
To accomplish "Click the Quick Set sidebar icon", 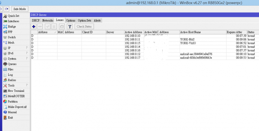I will tap(5, 16).
